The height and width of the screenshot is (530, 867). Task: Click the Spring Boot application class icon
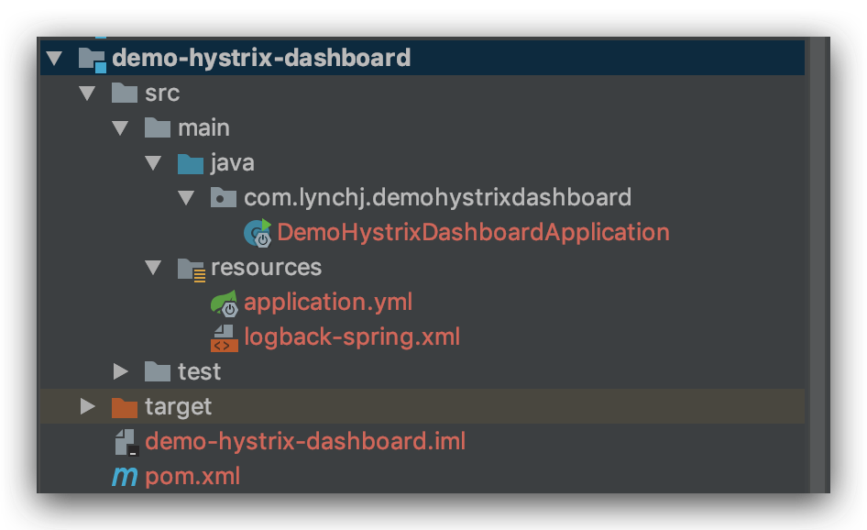[258, 233]
